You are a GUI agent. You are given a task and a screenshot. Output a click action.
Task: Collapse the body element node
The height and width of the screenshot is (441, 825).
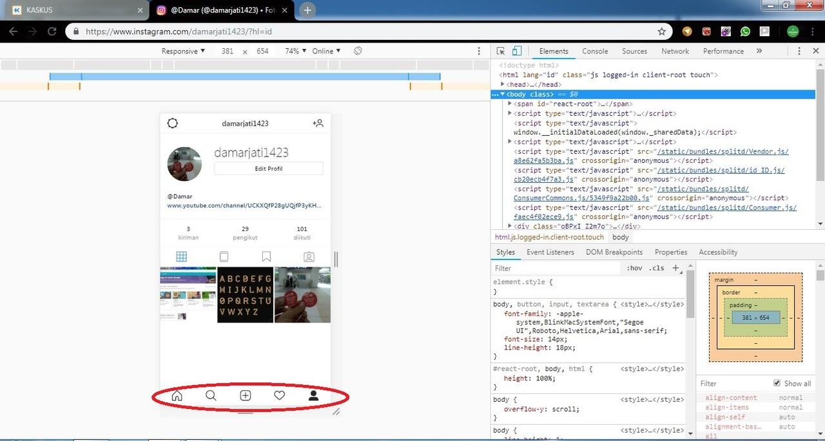503,94
